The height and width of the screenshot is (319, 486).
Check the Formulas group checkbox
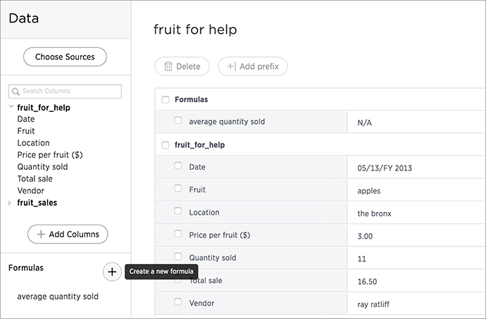point(166,100)
